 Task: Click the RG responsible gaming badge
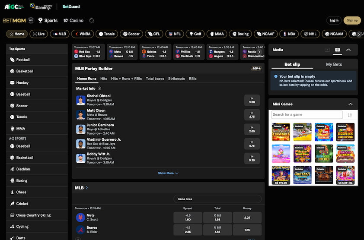tap(31, 20)
